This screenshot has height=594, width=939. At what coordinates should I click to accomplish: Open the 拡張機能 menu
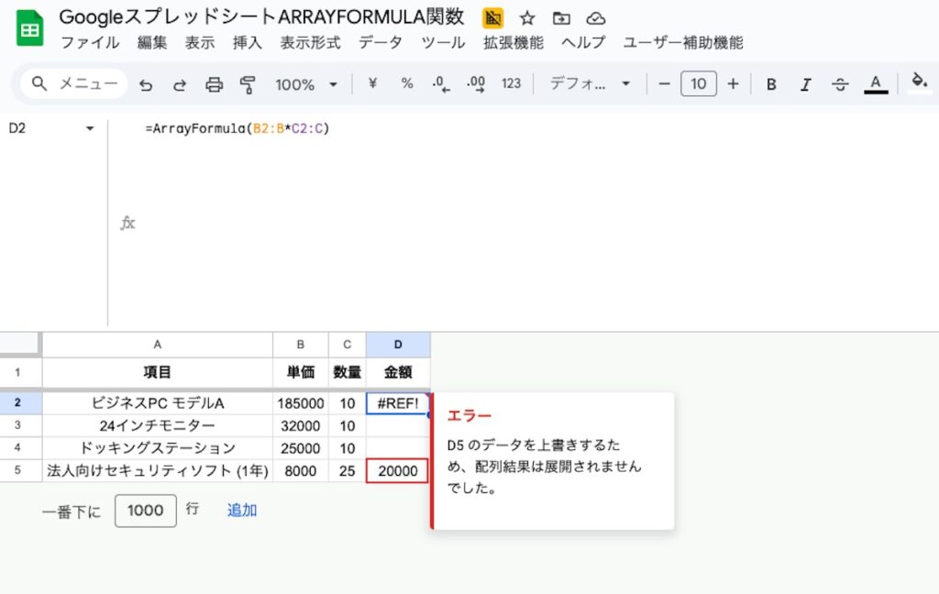514,42
